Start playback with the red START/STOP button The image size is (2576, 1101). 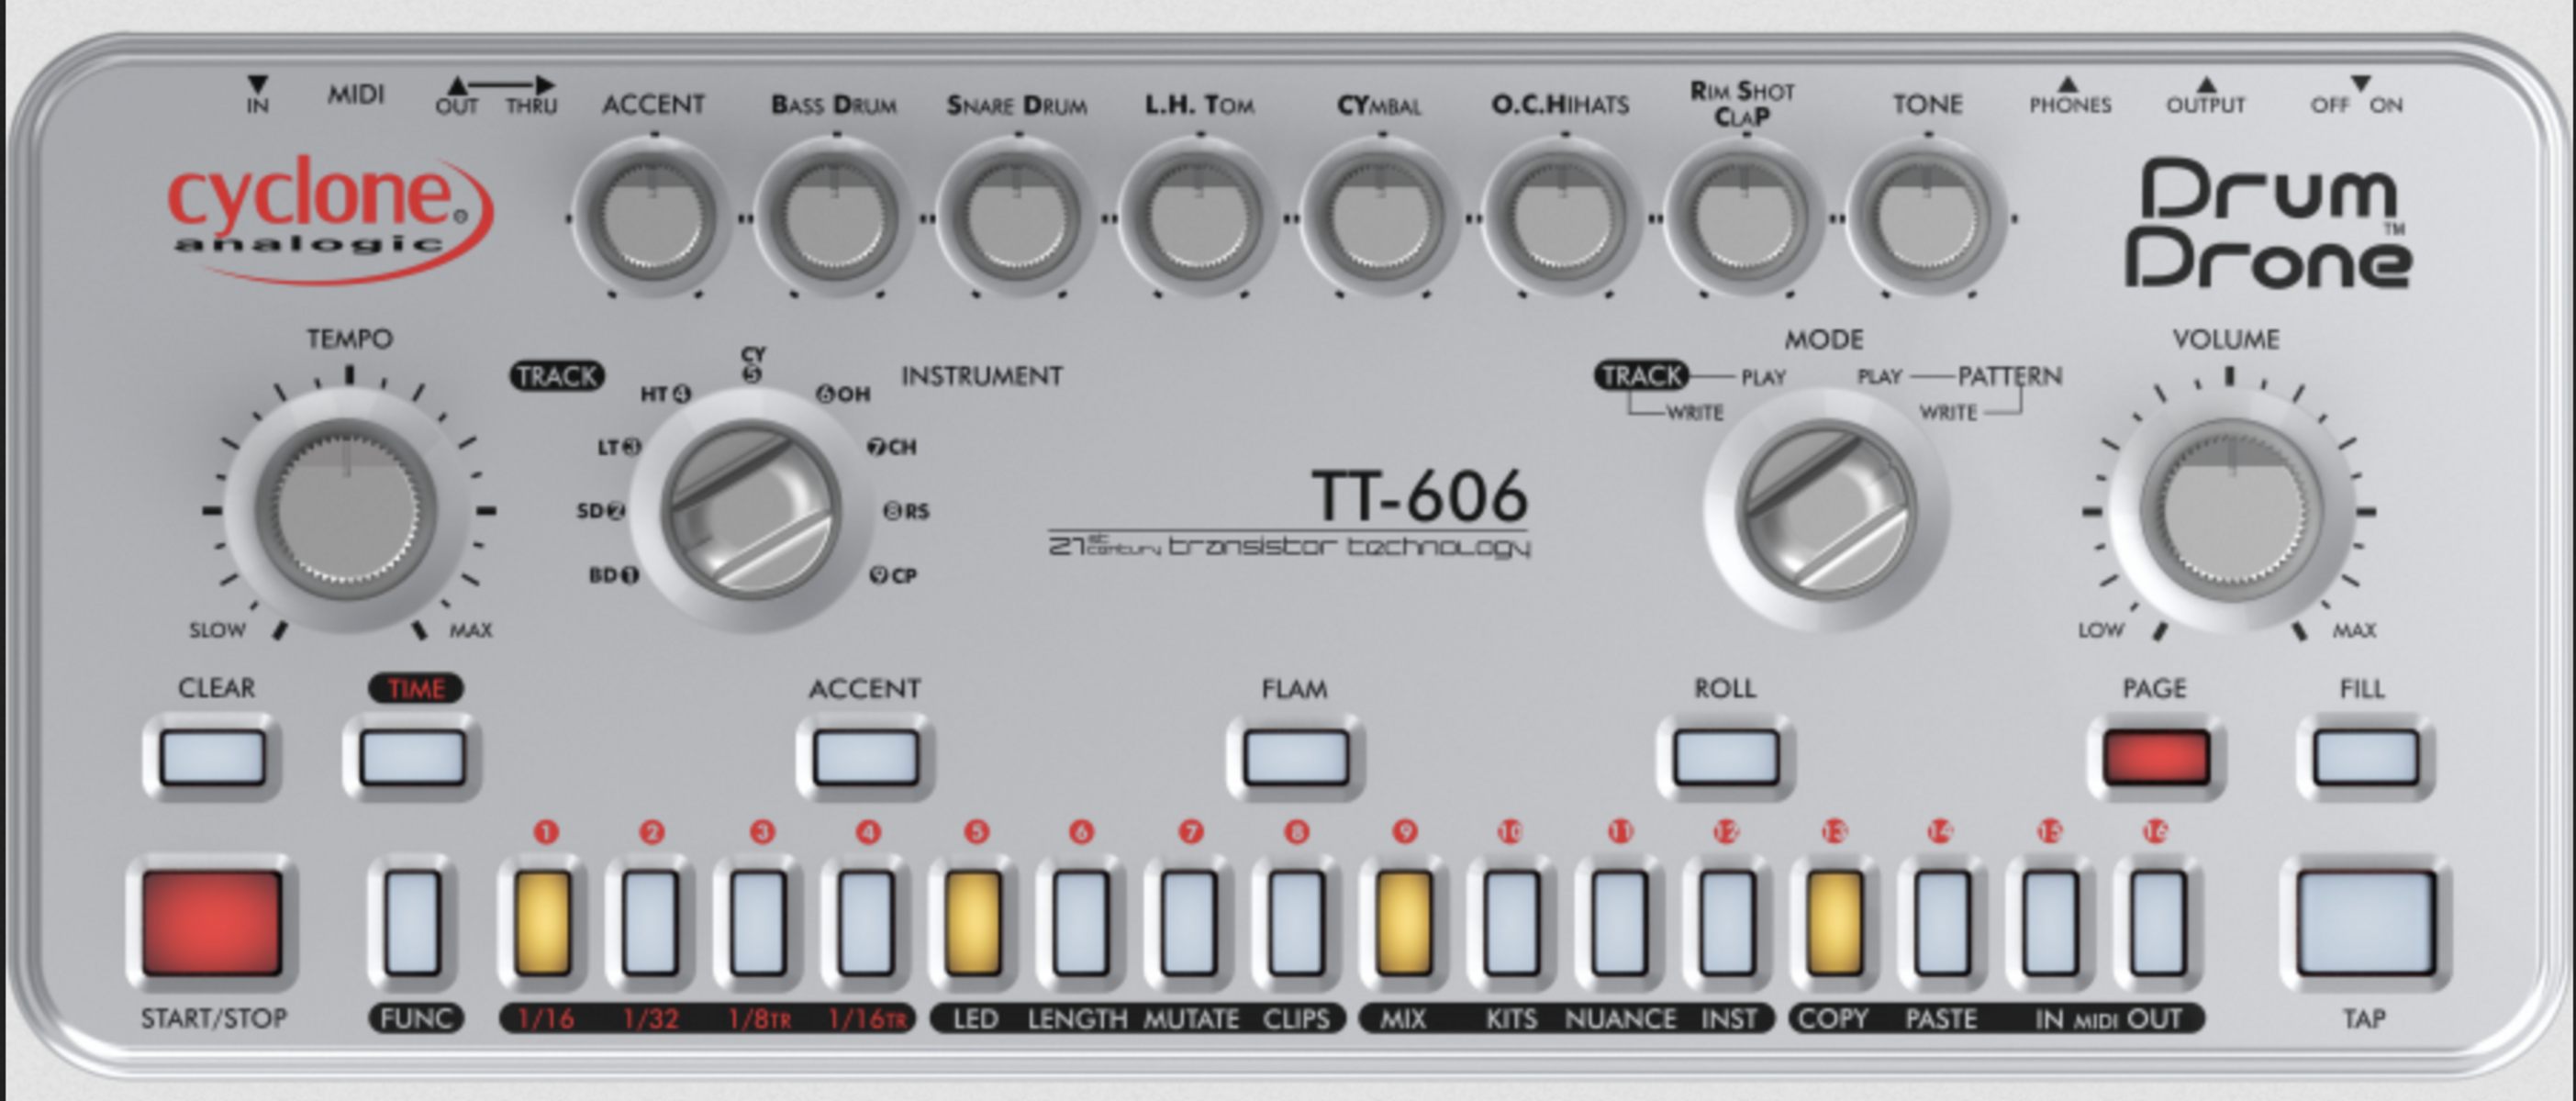(212, 922)
